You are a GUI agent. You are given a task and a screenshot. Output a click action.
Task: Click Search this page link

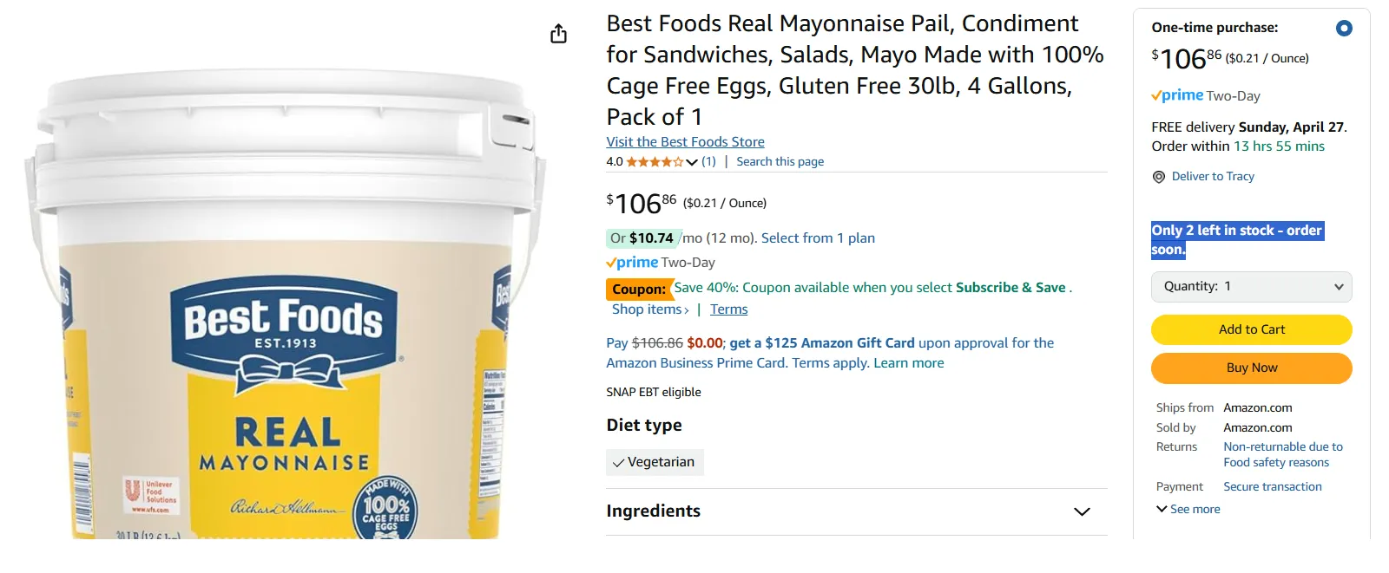[780, 162]
